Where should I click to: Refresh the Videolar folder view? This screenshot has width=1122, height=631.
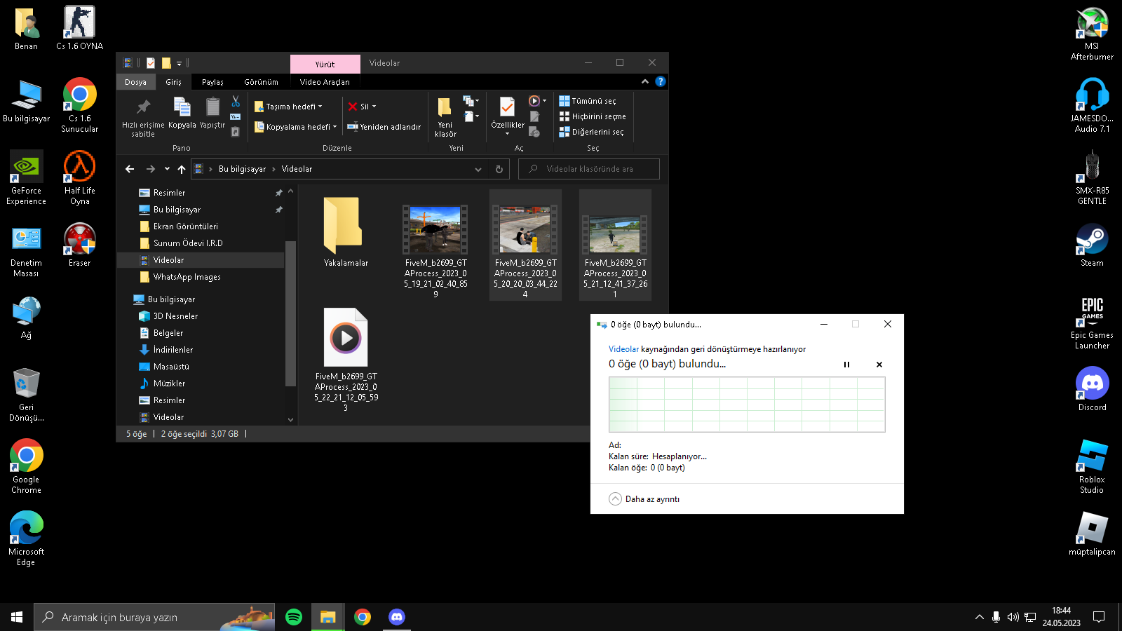click(499, 169)
